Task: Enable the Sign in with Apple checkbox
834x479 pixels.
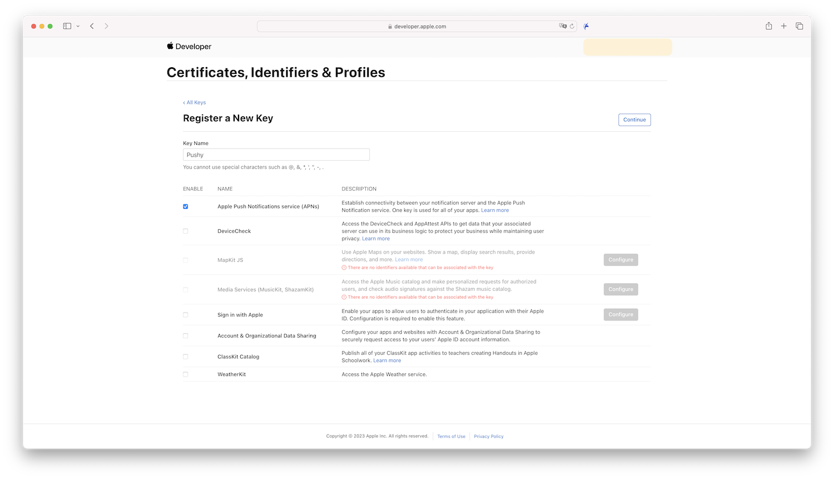Action: pyautogui.click(x=186, y=315)
